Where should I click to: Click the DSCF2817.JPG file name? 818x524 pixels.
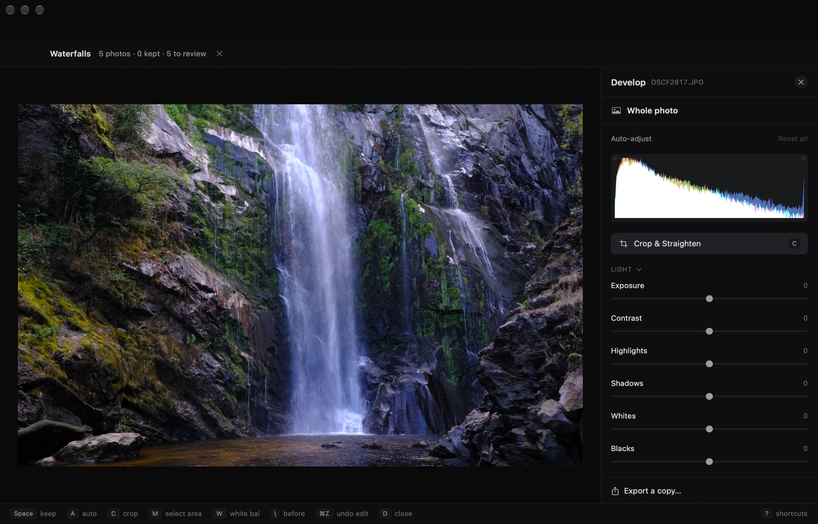coord(677,82)
